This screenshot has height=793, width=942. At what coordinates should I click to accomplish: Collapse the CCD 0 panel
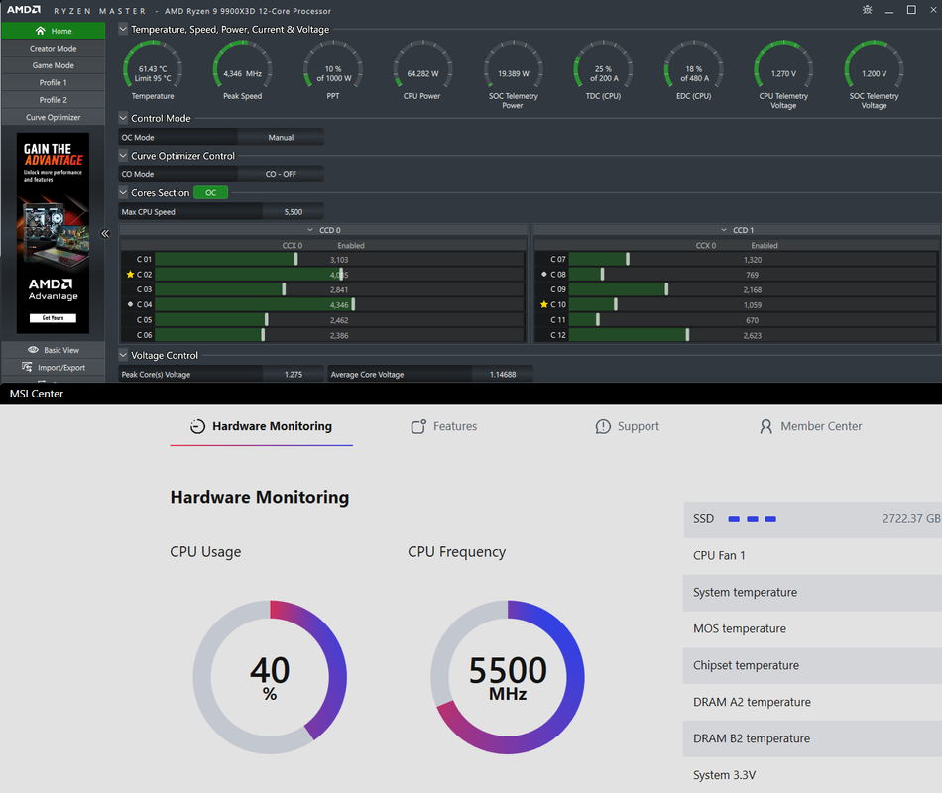pos(310,230)
